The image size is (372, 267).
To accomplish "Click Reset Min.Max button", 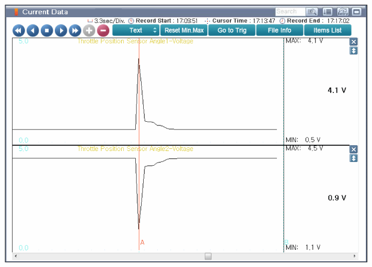I will pyautogui.click(x=184, y=30).
